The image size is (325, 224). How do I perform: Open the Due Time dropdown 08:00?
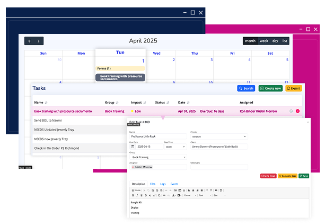(175, 147)
